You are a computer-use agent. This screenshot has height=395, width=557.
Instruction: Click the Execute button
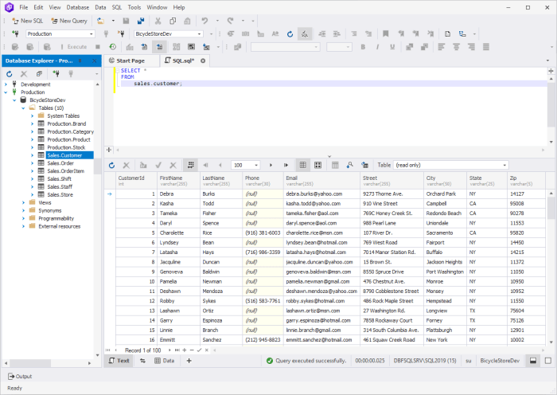(x=73, y=46)
